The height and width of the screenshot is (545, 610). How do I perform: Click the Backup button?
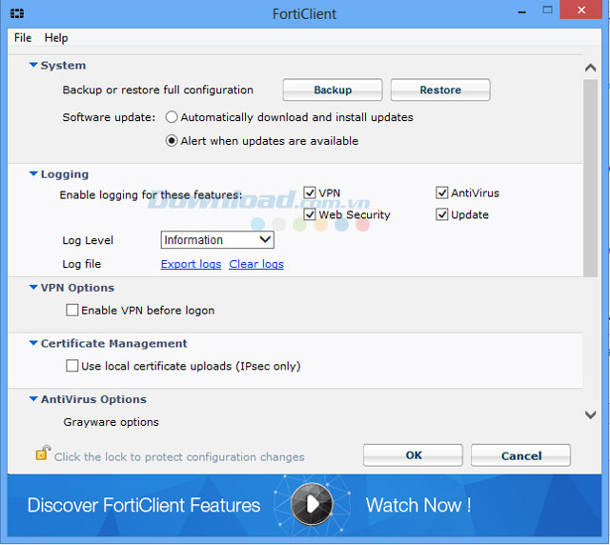pos(333,91)
